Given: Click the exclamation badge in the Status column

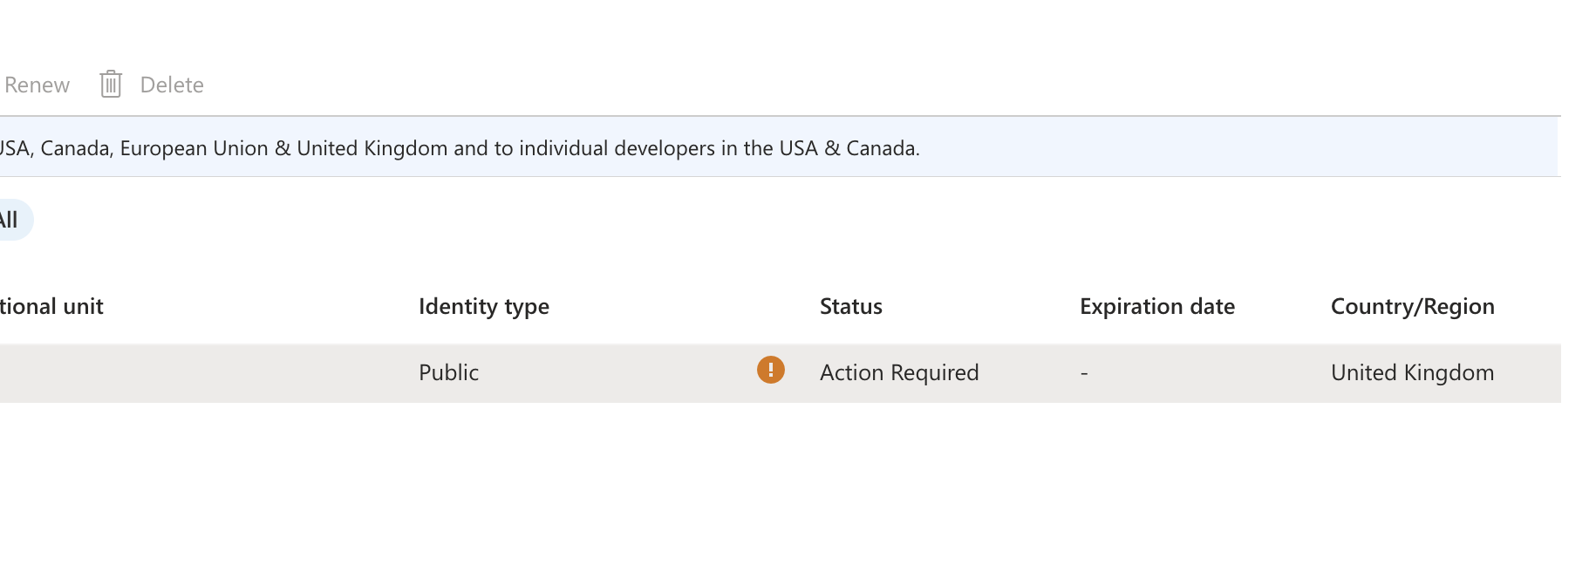Looking at the screenshot, I should pyautogui.click(x=769, y=372).
